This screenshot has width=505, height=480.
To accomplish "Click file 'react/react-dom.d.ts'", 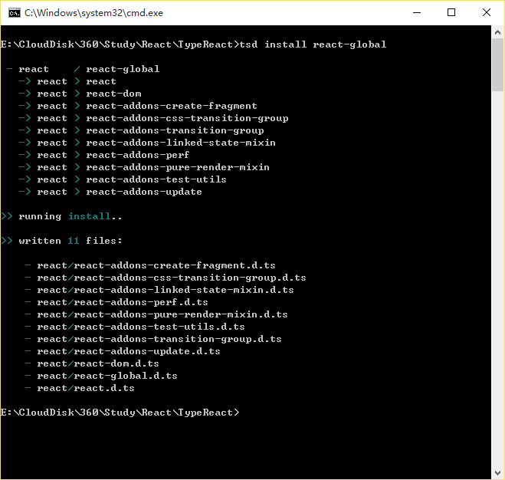I will [98, 363].
